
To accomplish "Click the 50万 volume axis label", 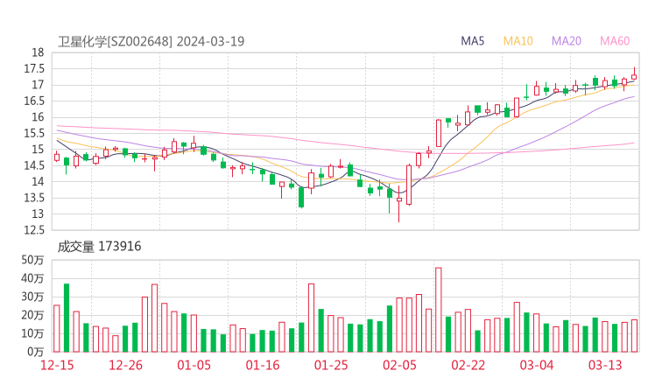I will pyautogui.click(x=32, y=260).
